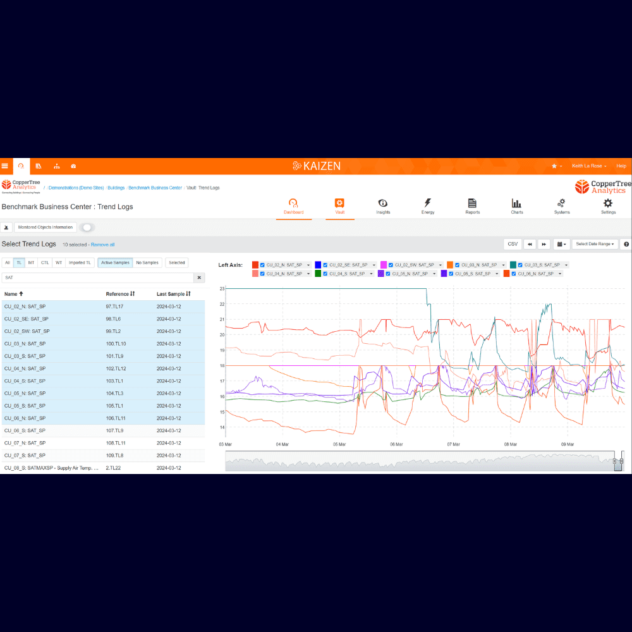Open the Energy lightning bolt icon
632x632 pixels.
click(x=427, y=203)
